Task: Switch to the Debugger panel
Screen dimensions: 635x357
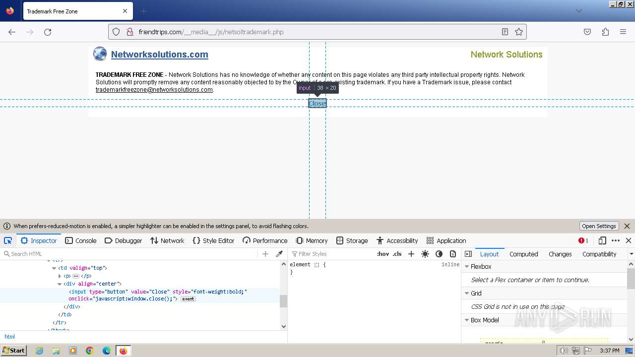Action: [x=124, y=240]
